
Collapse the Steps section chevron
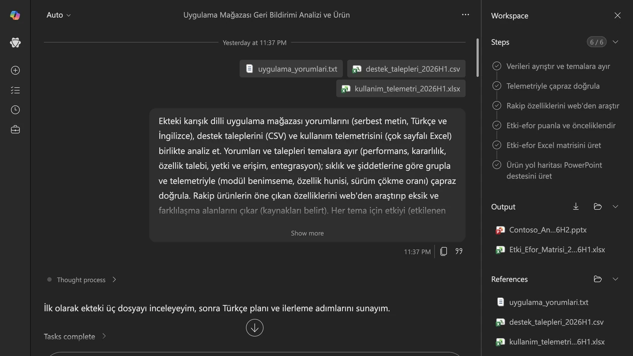point(616,42)
